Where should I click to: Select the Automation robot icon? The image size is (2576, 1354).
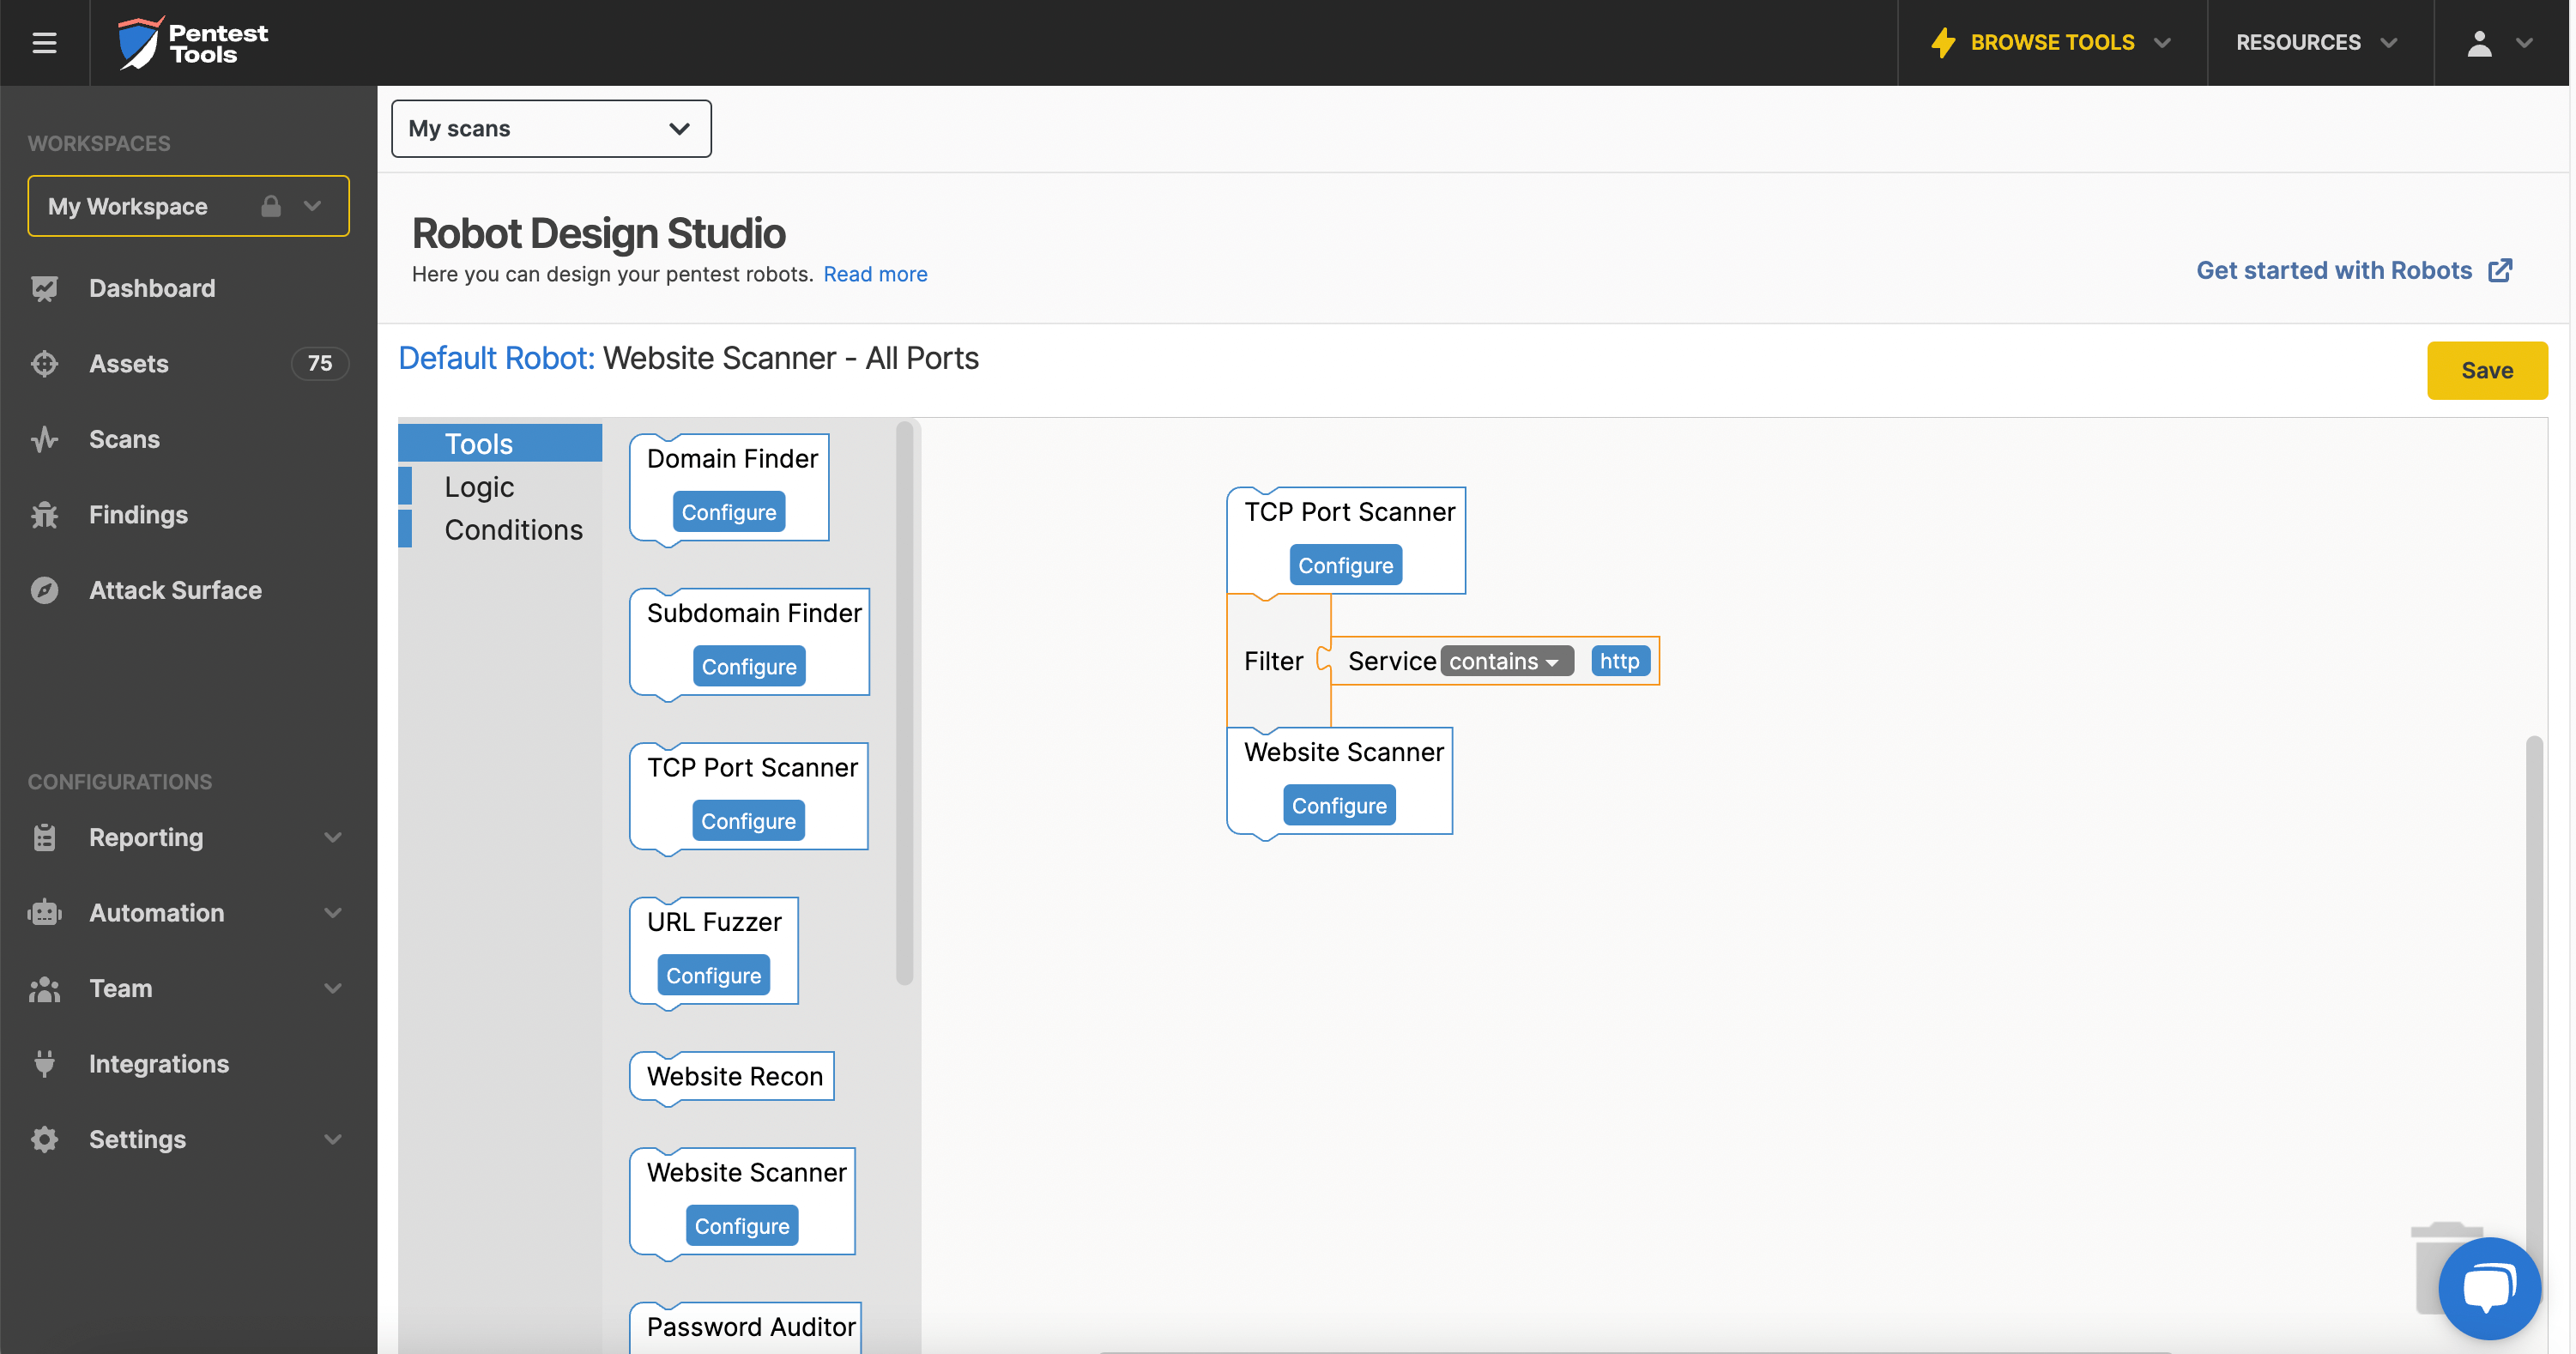click(x=44, y=912)
